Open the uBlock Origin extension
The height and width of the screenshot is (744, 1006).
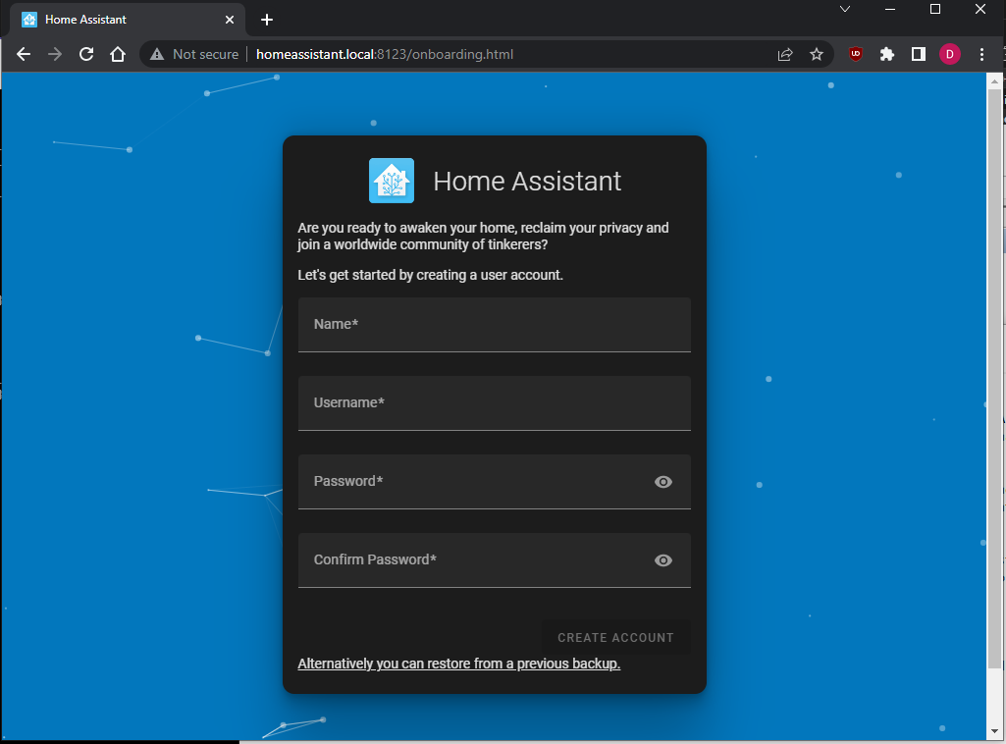(x=855, y=55)
